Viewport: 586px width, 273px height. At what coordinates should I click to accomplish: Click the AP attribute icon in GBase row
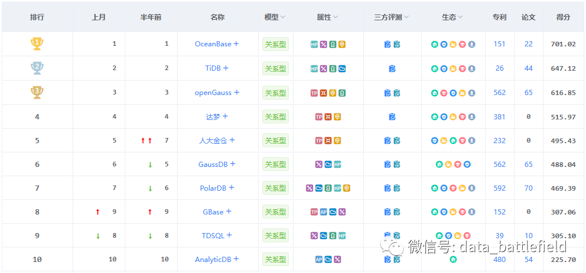coord(324,212)
